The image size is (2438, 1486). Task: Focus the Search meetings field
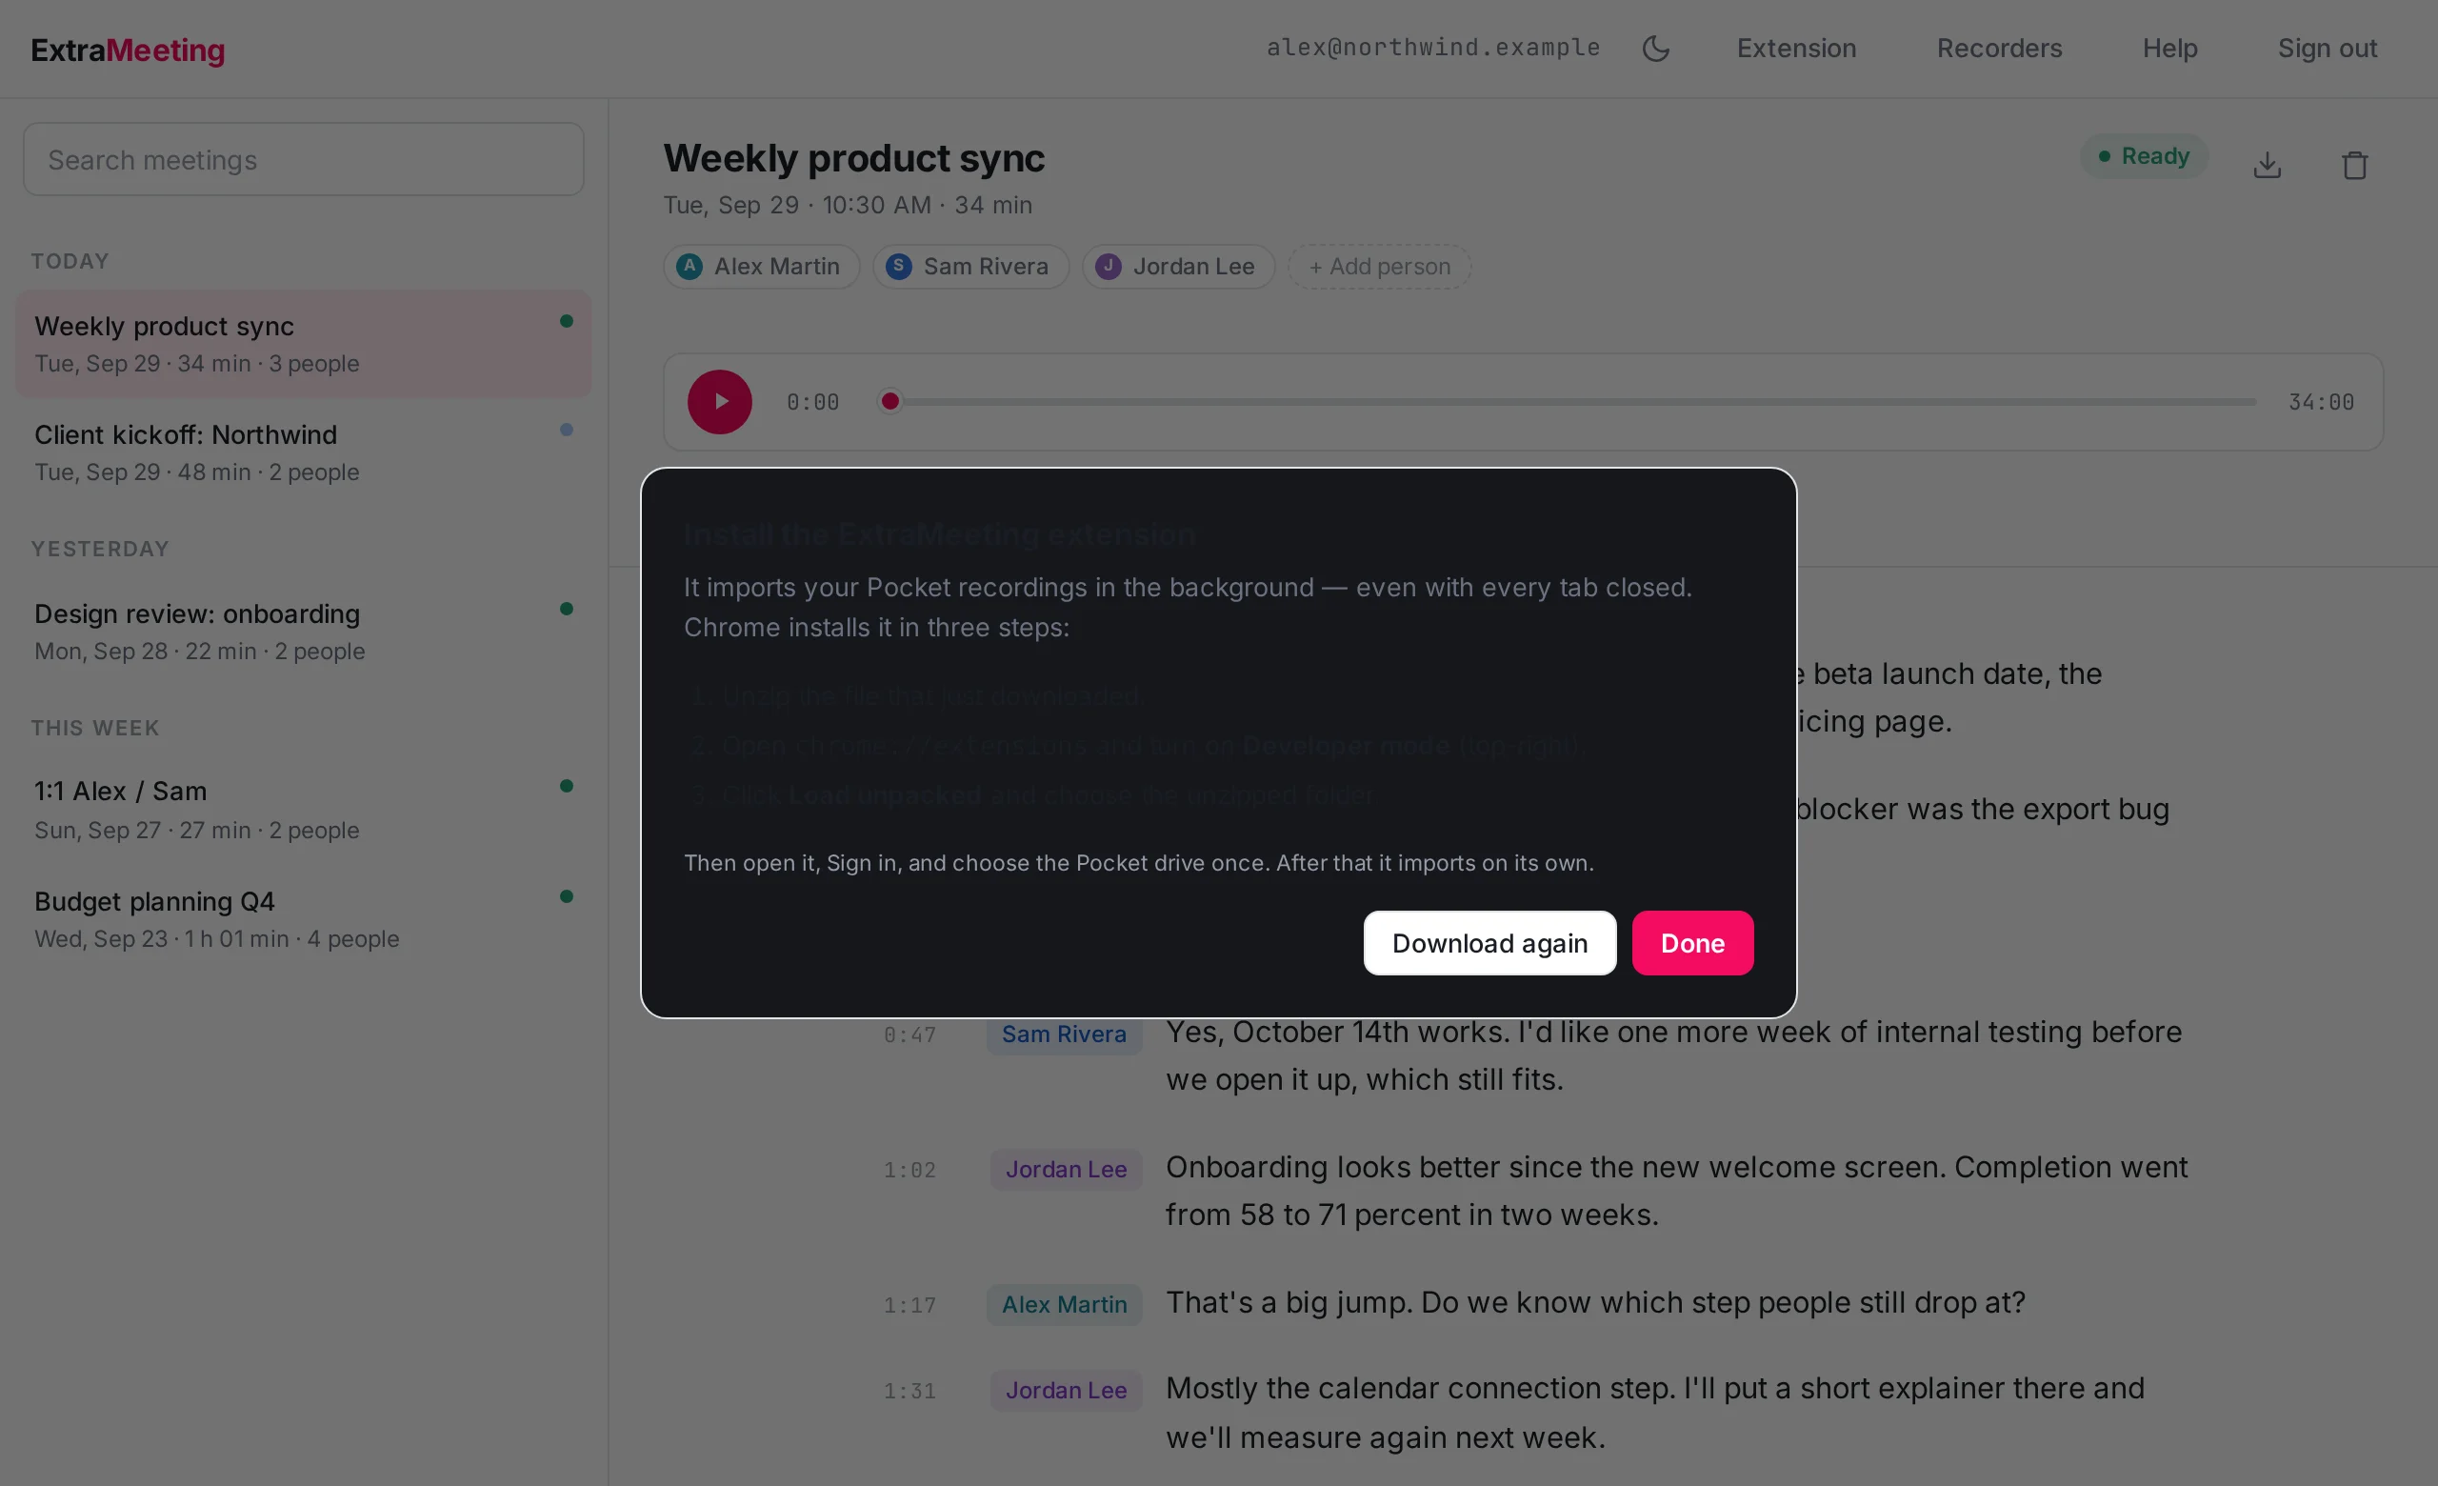(x=304, y=159)
